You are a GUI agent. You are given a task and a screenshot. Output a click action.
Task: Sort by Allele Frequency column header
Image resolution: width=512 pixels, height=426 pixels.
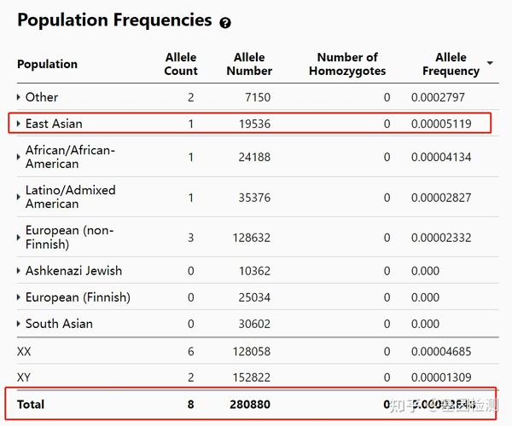(451, 64)
